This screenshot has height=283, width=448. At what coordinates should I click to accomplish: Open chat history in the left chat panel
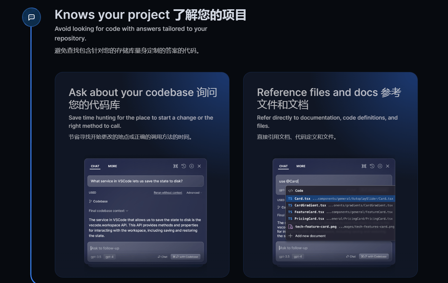coord(184,166)
